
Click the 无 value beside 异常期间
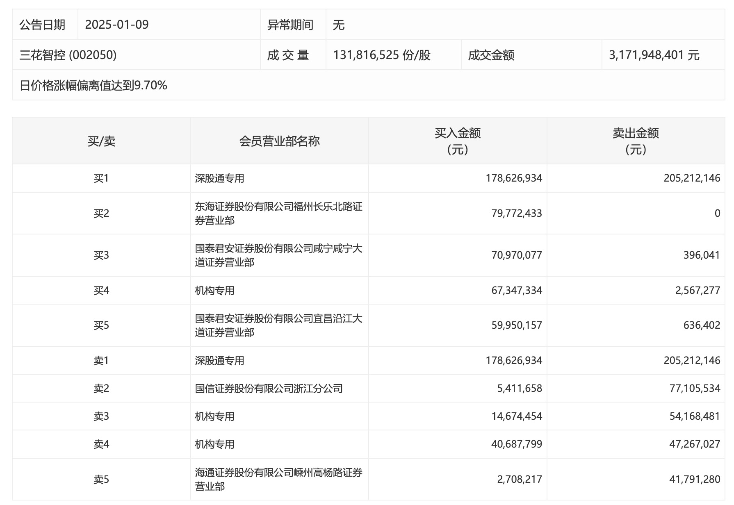[x=339, y=25]
